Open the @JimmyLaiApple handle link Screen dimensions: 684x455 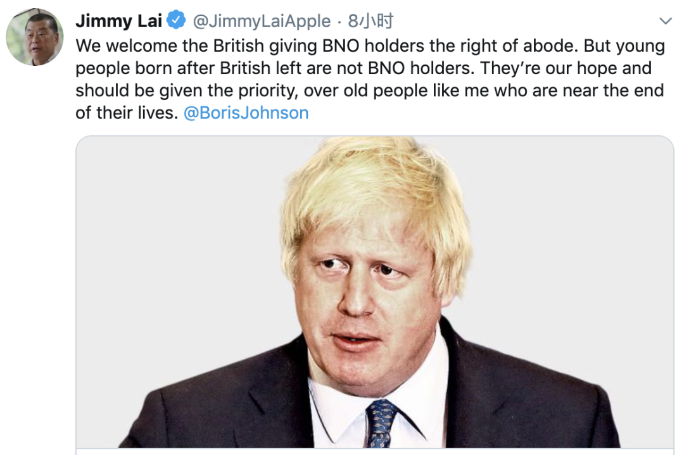coord(261,22)
